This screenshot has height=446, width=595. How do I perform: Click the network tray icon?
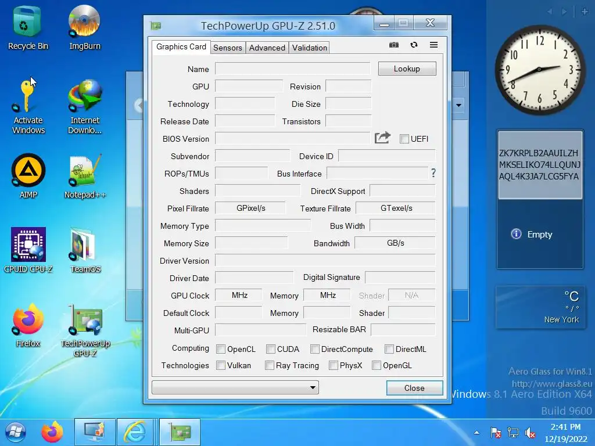[513, 432]
